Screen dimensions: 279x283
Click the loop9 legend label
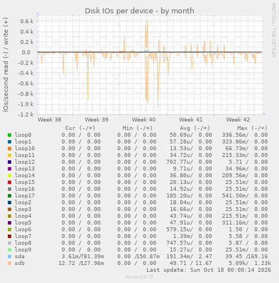23,250
